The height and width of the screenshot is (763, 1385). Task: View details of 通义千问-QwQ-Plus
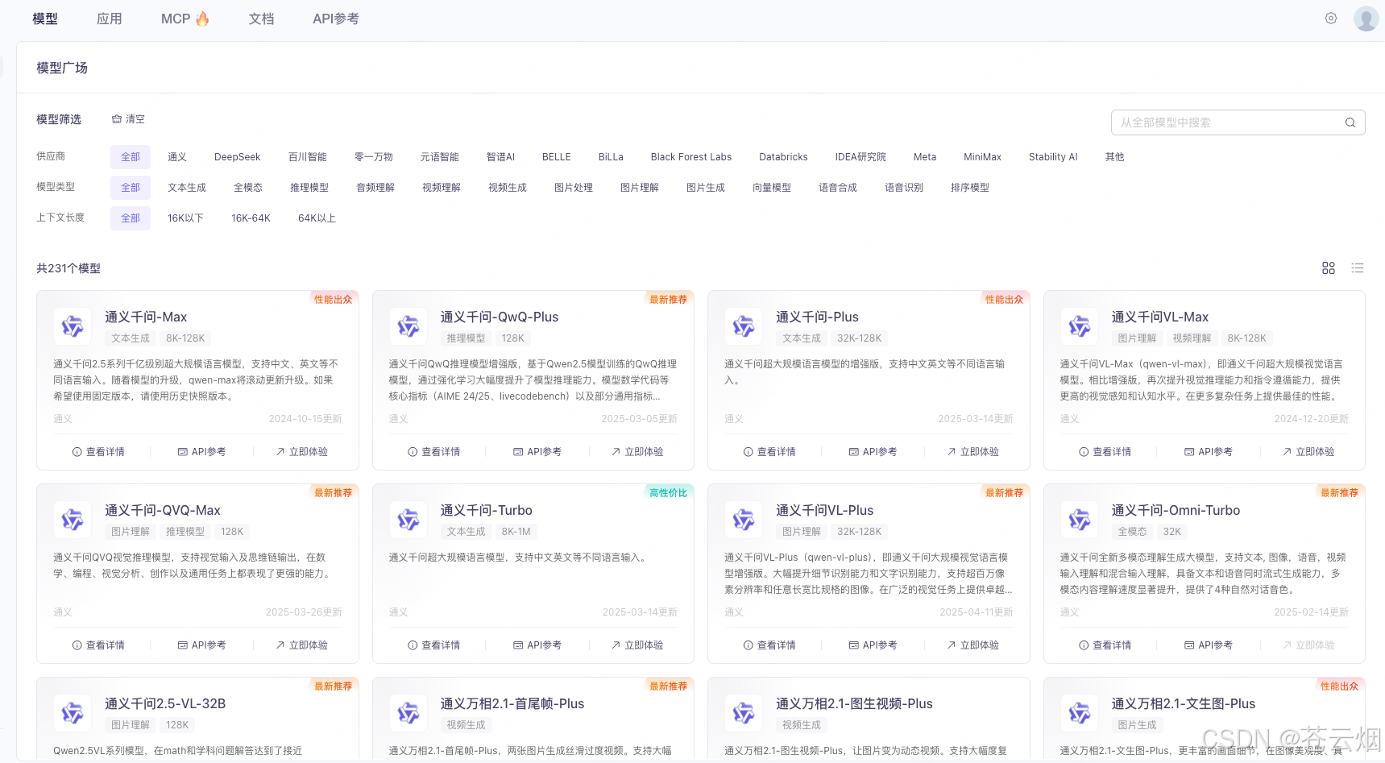click(x=434, y=452)
